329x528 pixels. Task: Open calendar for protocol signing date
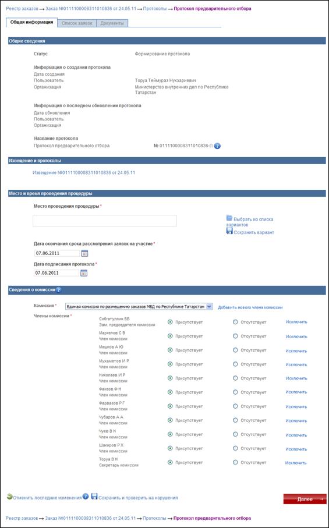coord(84,273)
